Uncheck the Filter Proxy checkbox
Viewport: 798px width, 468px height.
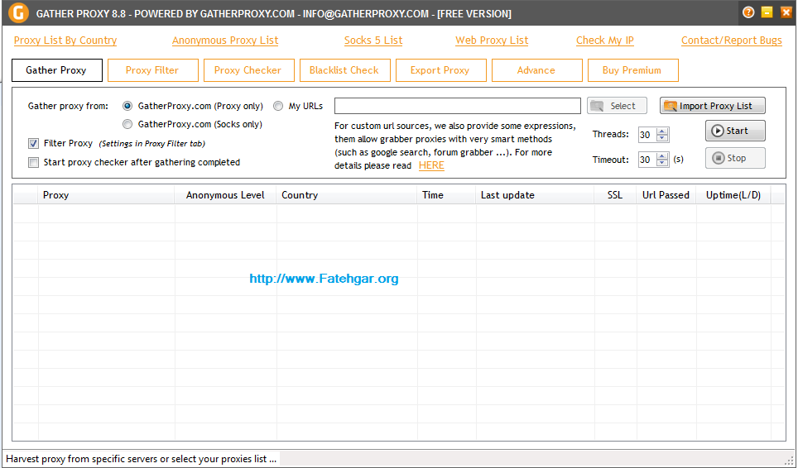pyautogui.click(x=34, y=144)
